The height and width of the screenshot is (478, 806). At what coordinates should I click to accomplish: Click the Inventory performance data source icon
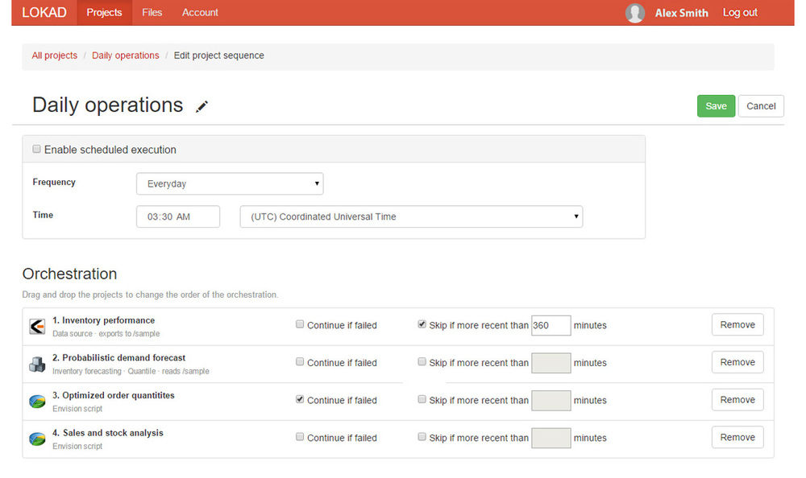(37, 326)
